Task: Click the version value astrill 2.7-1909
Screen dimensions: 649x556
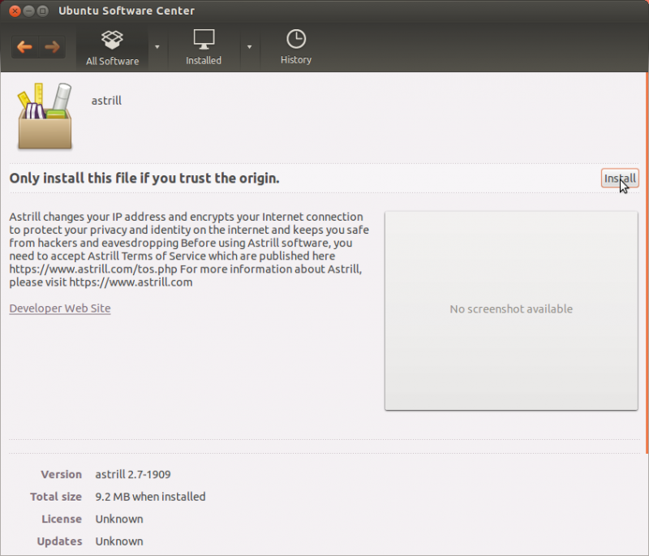Action: (133, 475)
